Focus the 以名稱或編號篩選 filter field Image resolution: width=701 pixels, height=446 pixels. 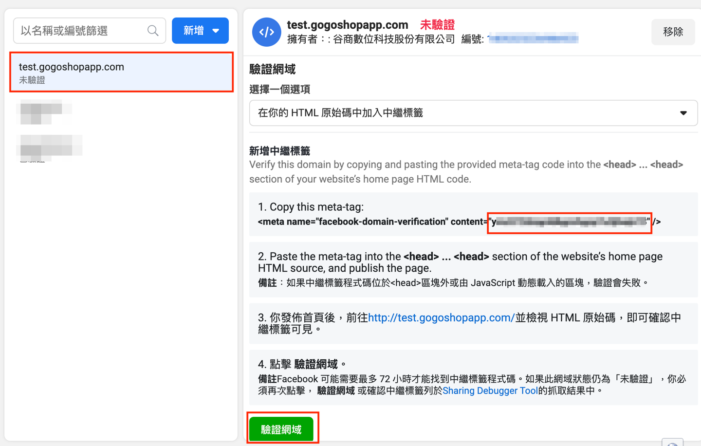(90, 31)
